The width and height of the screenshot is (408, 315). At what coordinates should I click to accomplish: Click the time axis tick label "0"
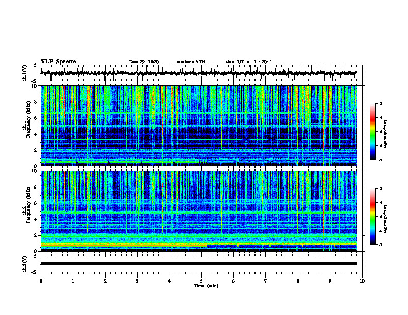[x=41, y=281]
